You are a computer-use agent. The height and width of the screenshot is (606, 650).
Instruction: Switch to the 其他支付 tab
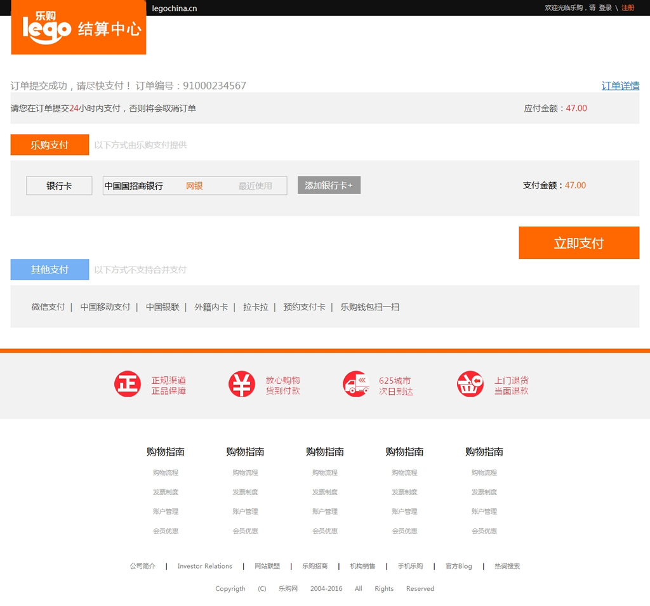click(x=50, y=270)
